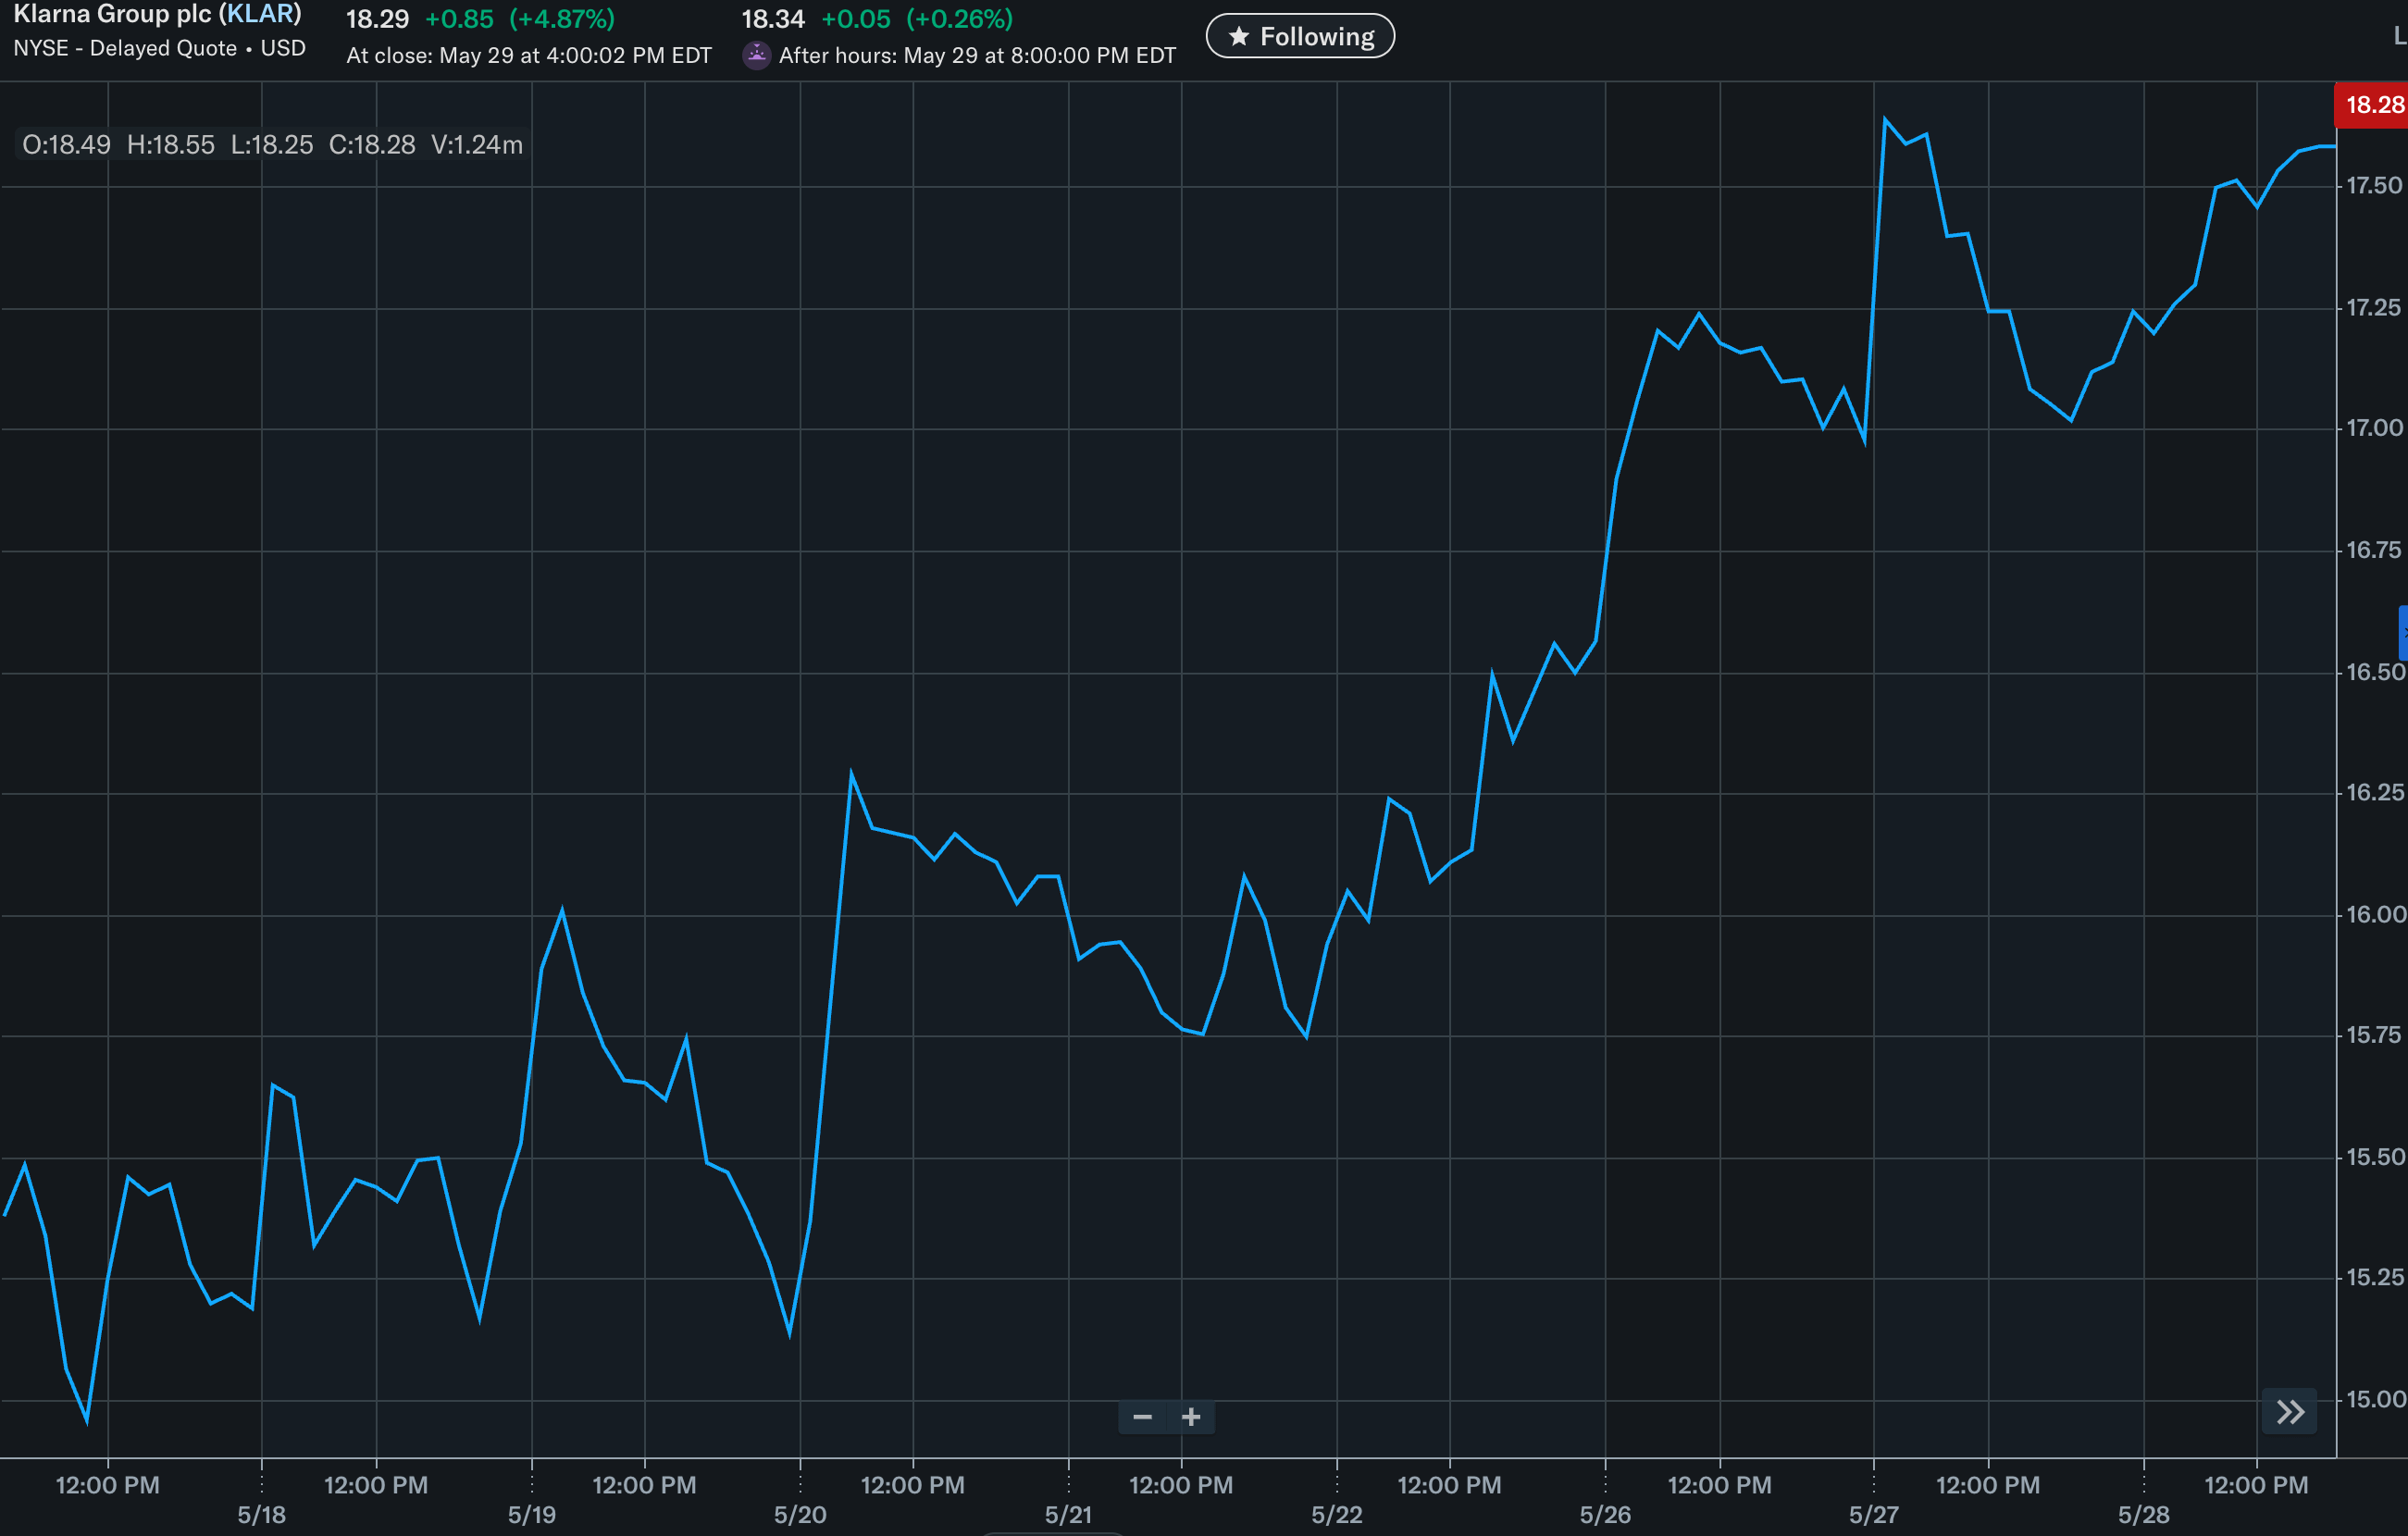
Task: Zoom in with the plus icon
Action: click(x=1191, y=1417)
